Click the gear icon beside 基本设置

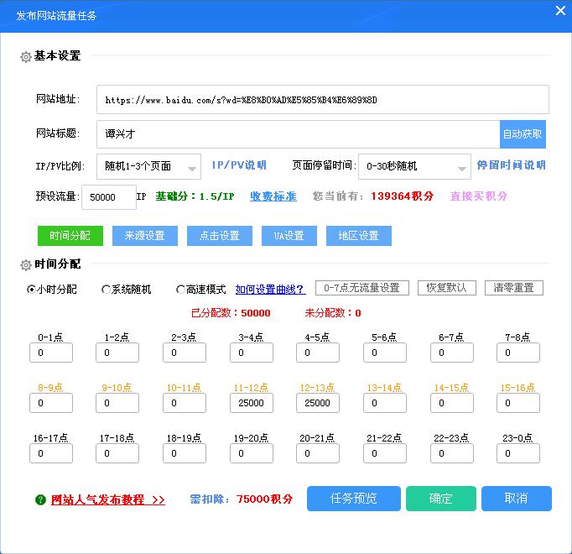pyautogui.click(x=25, y=57)
